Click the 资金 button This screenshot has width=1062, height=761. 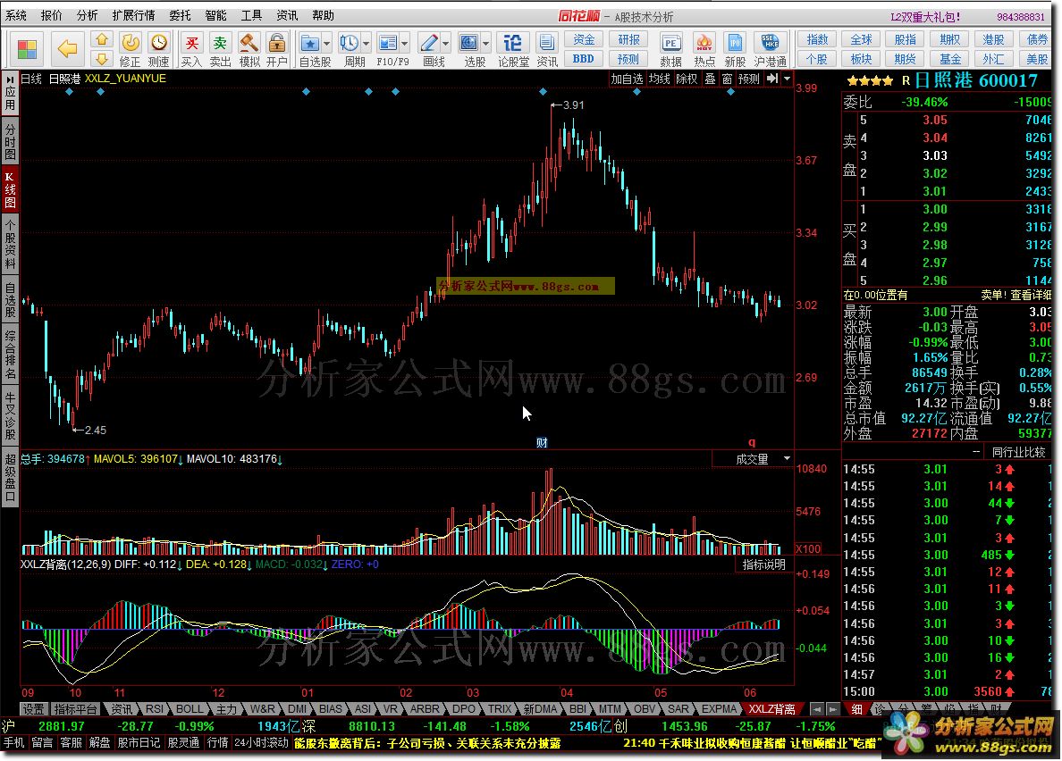click(x=583, y=40)
